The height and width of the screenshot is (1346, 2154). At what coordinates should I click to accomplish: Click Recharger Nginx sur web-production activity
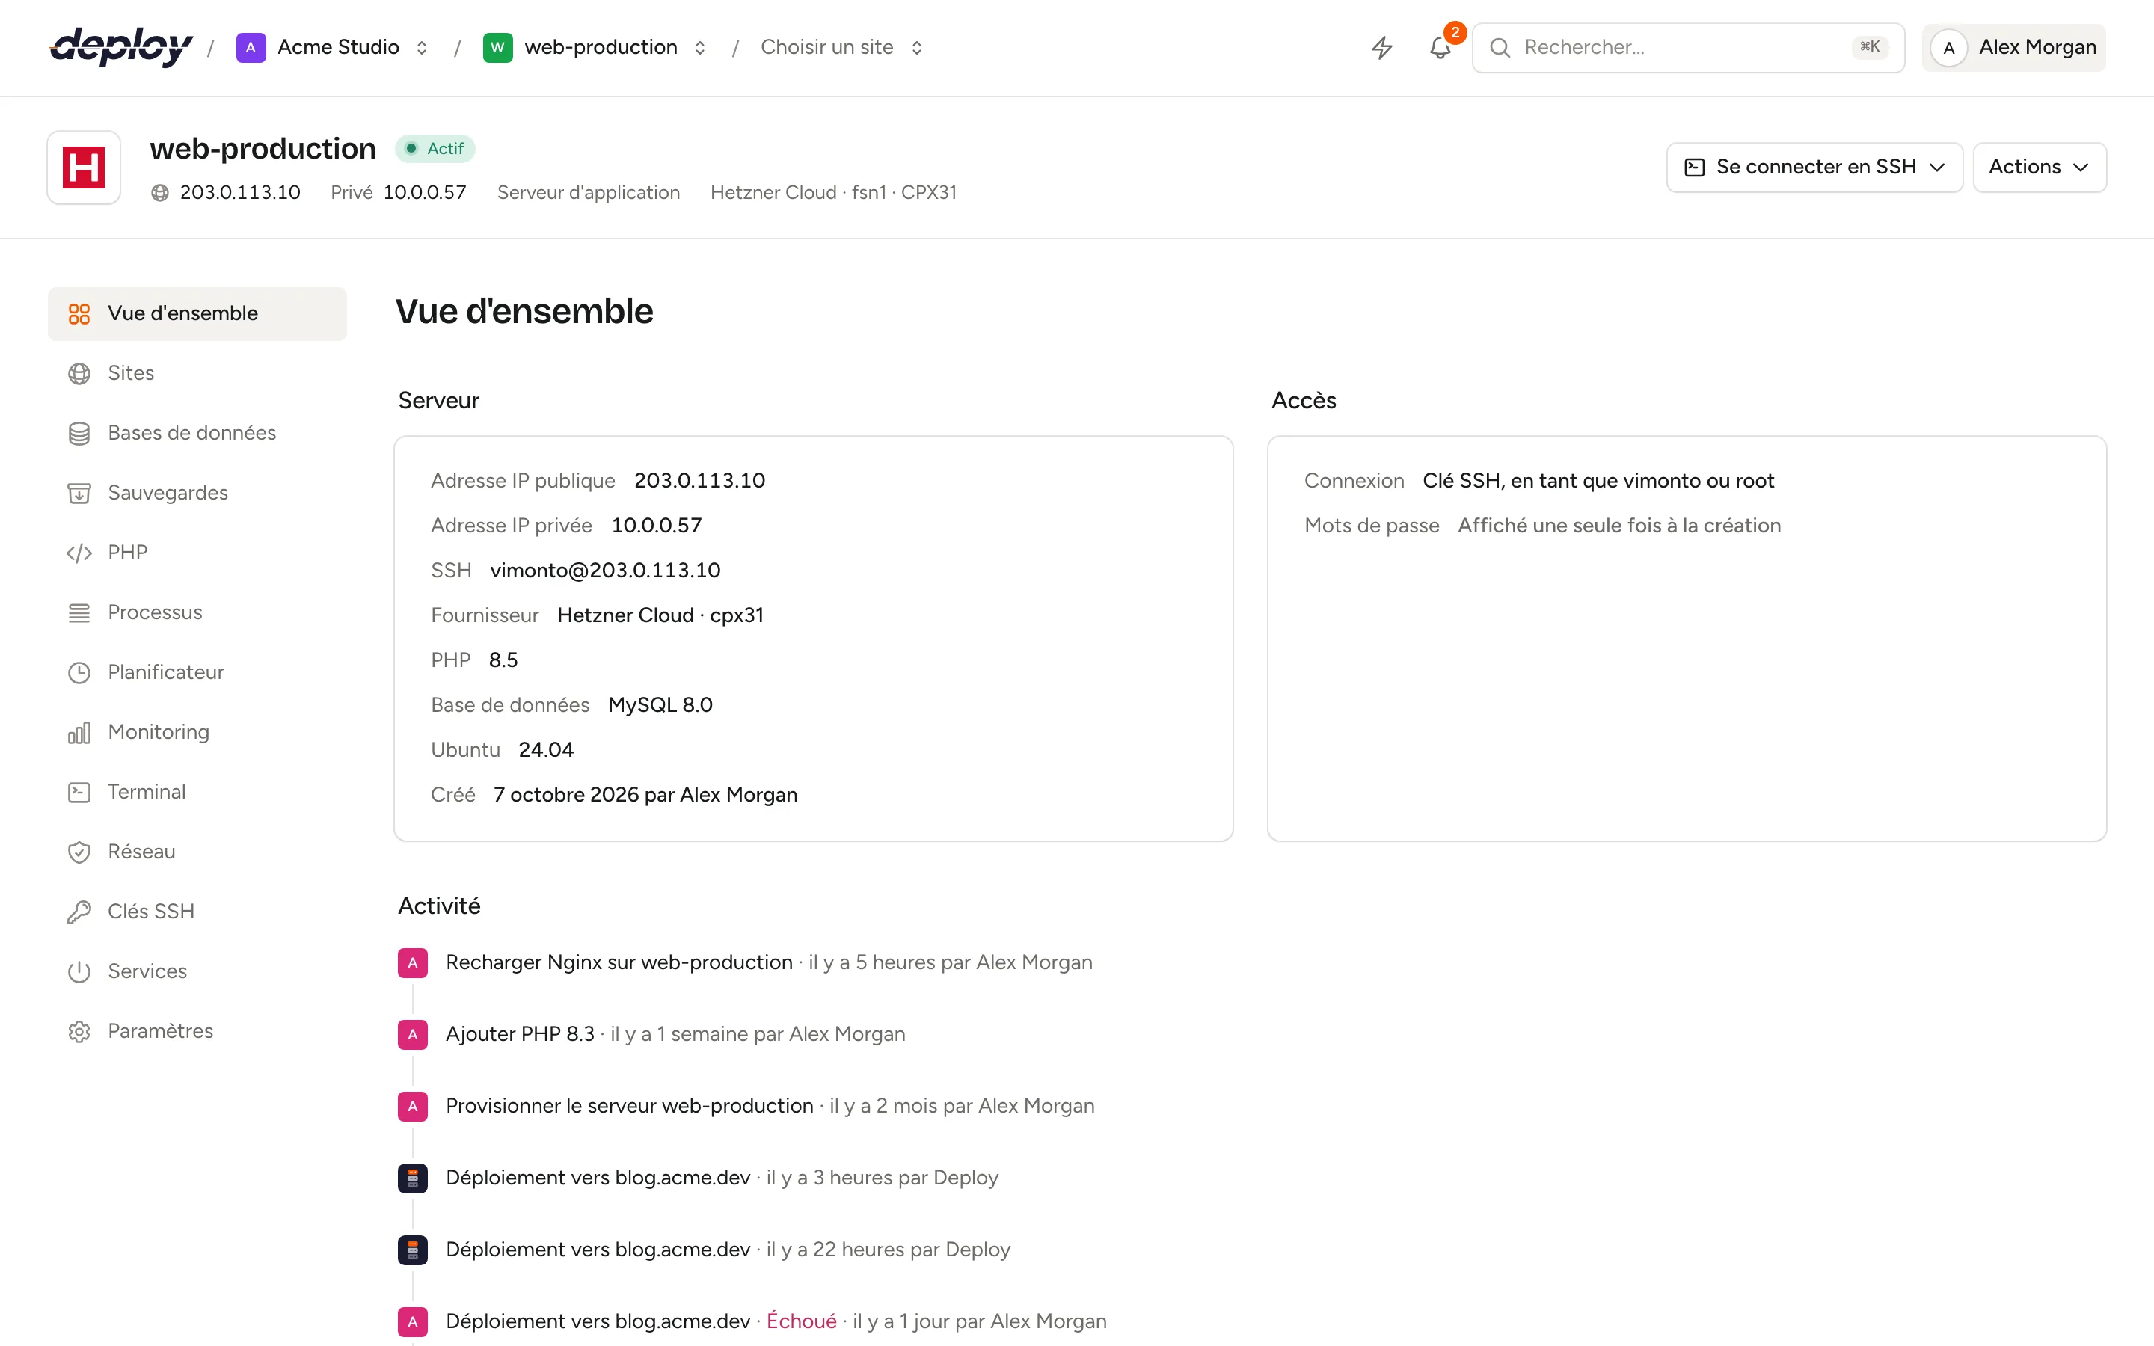pyautogui.click(x=619, y=962)
